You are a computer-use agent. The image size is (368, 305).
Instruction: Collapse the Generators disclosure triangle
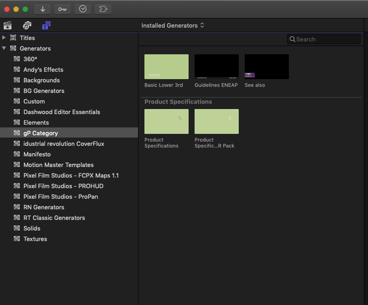4,48
